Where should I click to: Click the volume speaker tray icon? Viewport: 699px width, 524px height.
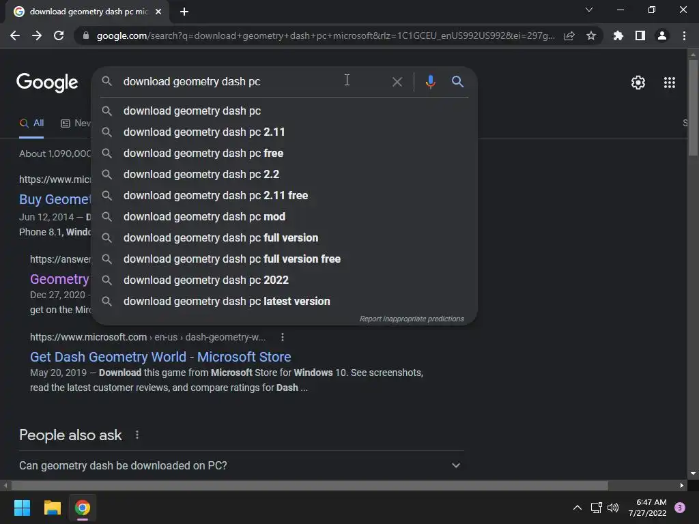point(613,508)
